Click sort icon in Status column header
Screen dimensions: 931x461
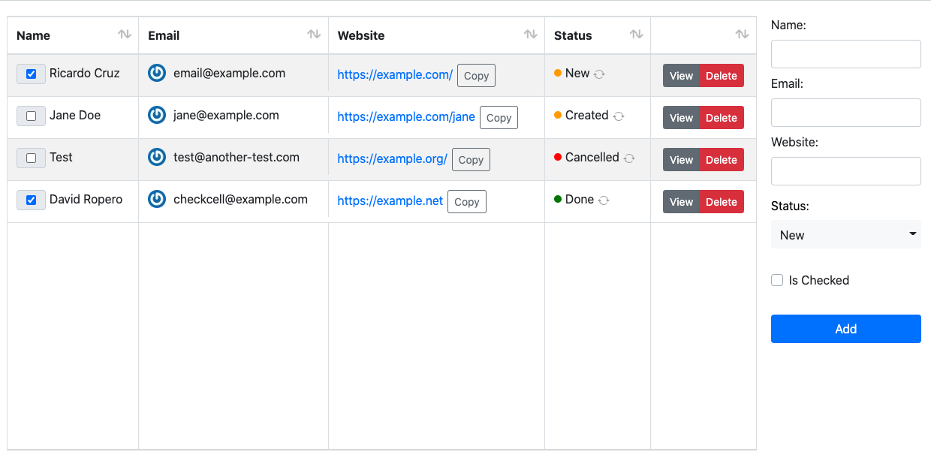point(636,35)
